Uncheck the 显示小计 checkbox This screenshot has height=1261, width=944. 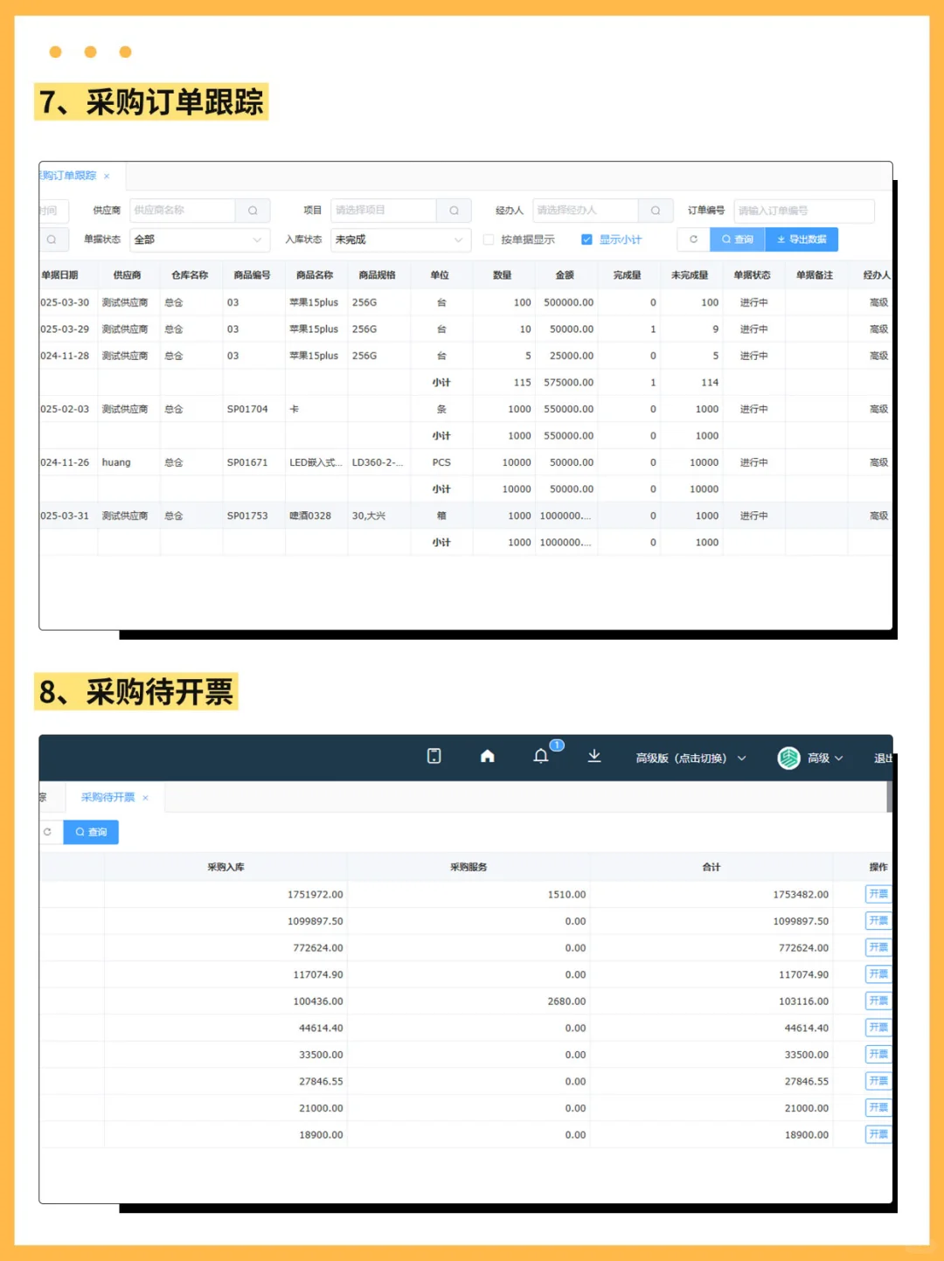(x=586, y=239)
